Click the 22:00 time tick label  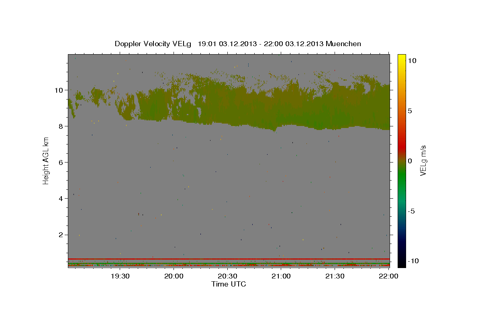coord(388,276)
